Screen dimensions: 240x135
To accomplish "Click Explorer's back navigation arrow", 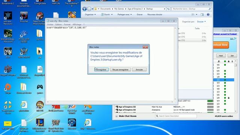I will pyautogui.click(x=84, y=9).
